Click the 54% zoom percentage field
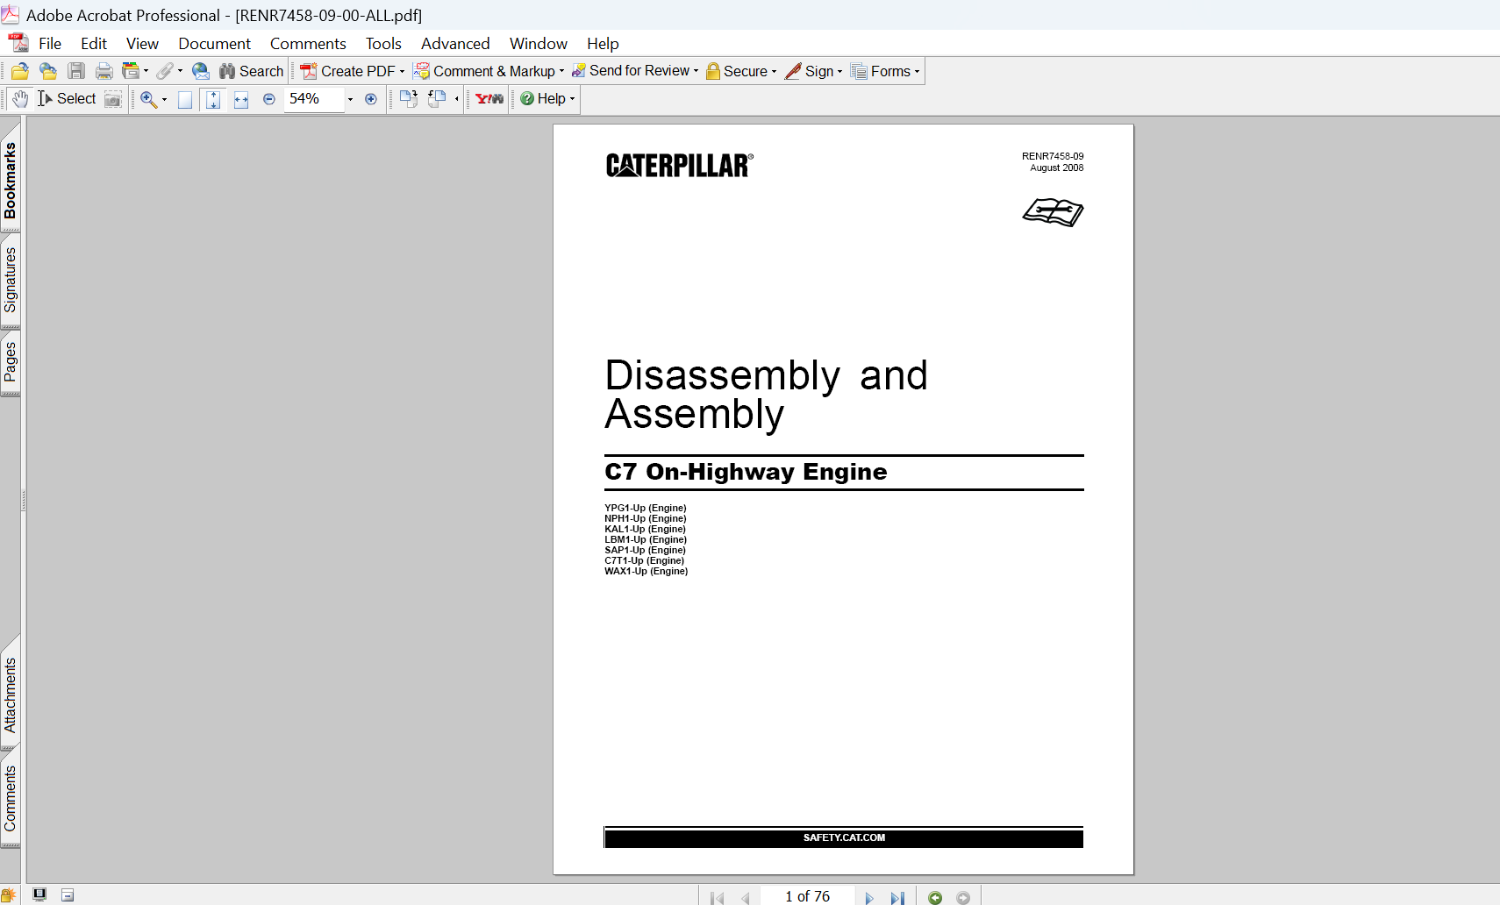 313,99
